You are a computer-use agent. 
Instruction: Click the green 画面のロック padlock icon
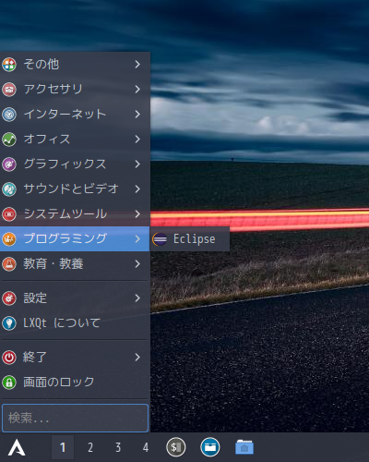click(9, 383)
